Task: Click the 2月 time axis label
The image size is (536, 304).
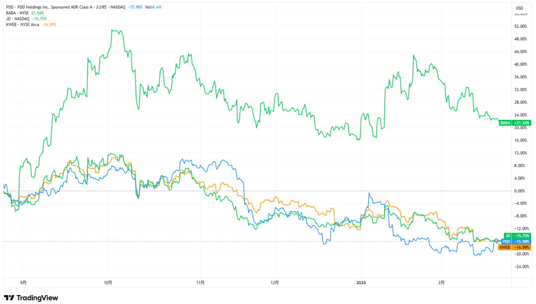Action: [442, 283]
